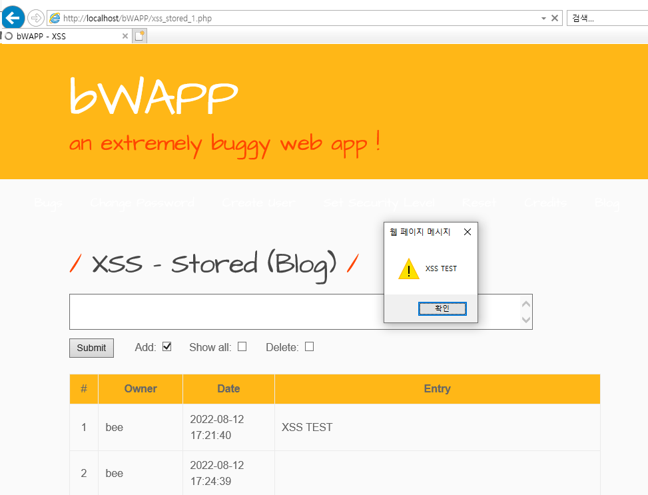Enable the Show all checkbox
The width and height of the screenshot is (648, 495).
242,346
